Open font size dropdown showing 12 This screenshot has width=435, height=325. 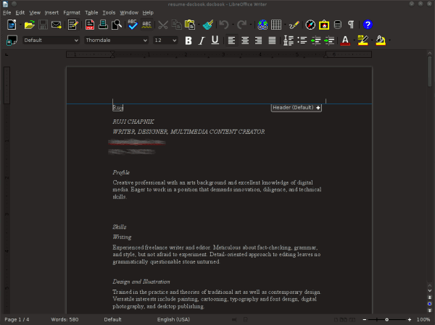[165, 41]
